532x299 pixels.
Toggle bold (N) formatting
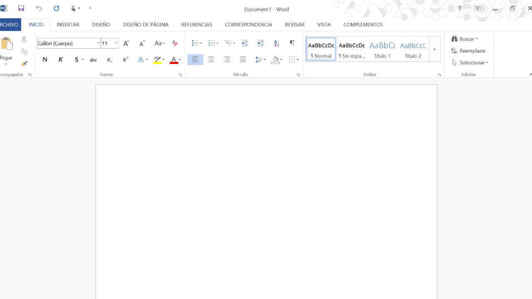45,59
